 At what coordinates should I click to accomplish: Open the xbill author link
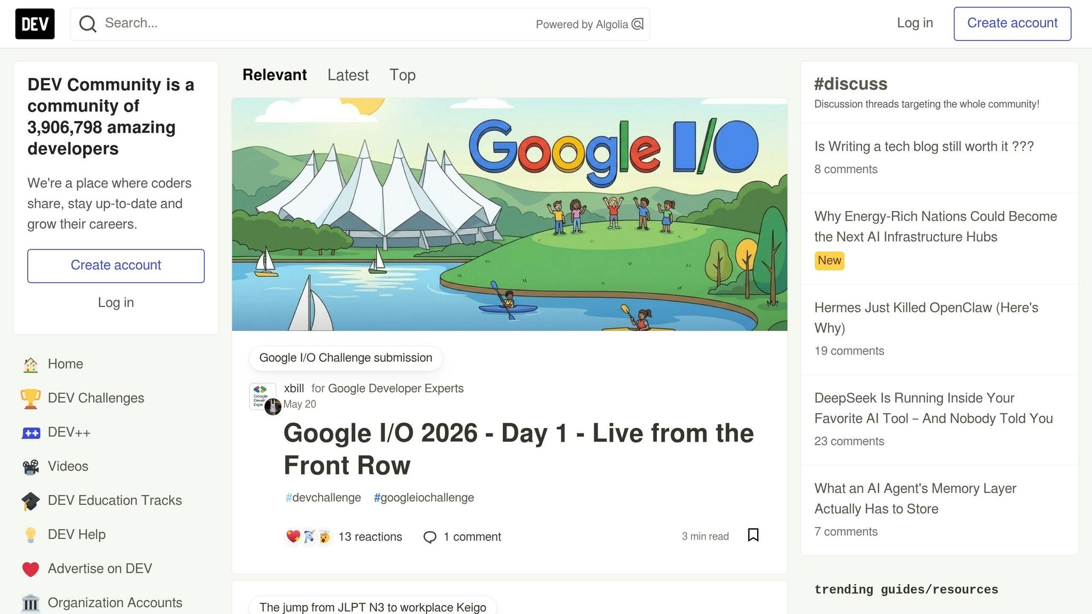click(294, 389)
